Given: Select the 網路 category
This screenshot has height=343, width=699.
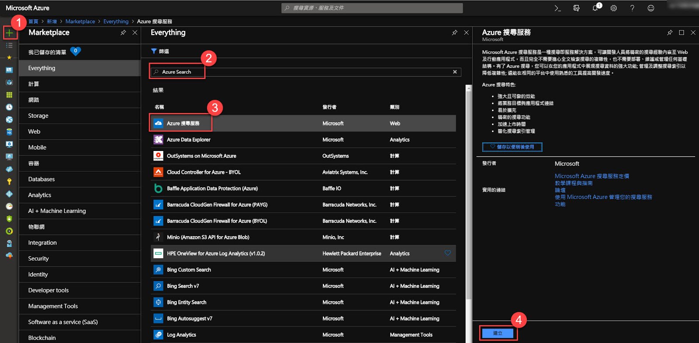Looking at the screenshot, I should tap(80, 100).
